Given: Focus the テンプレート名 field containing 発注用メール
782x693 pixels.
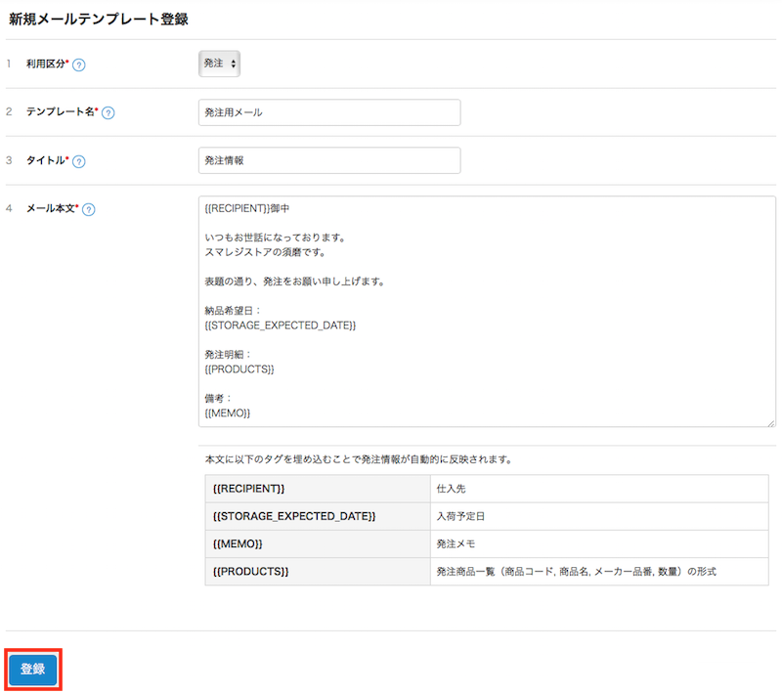Looking at the screenshot, I should (328, 112).
